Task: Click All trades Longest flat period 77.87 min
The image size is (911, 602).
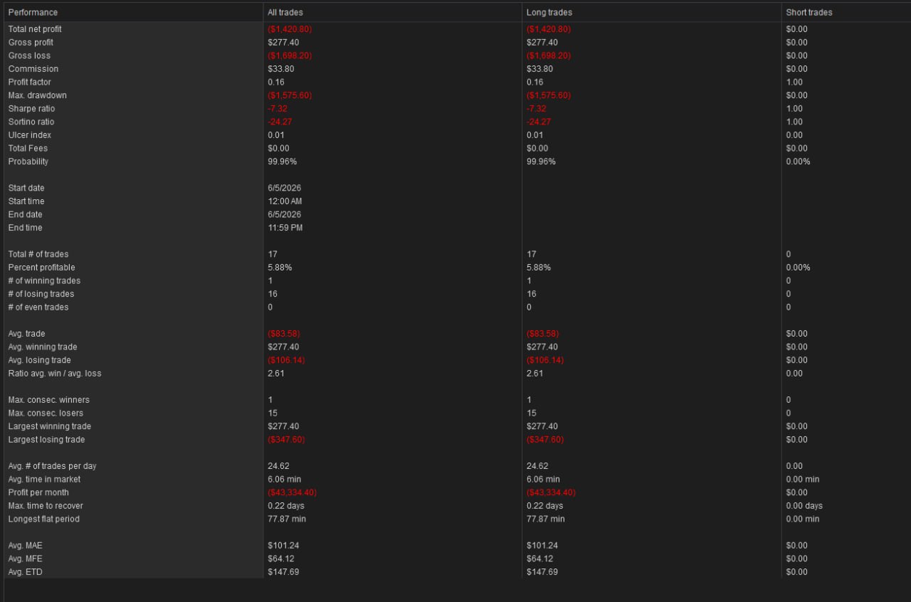Action: [287, 519]
